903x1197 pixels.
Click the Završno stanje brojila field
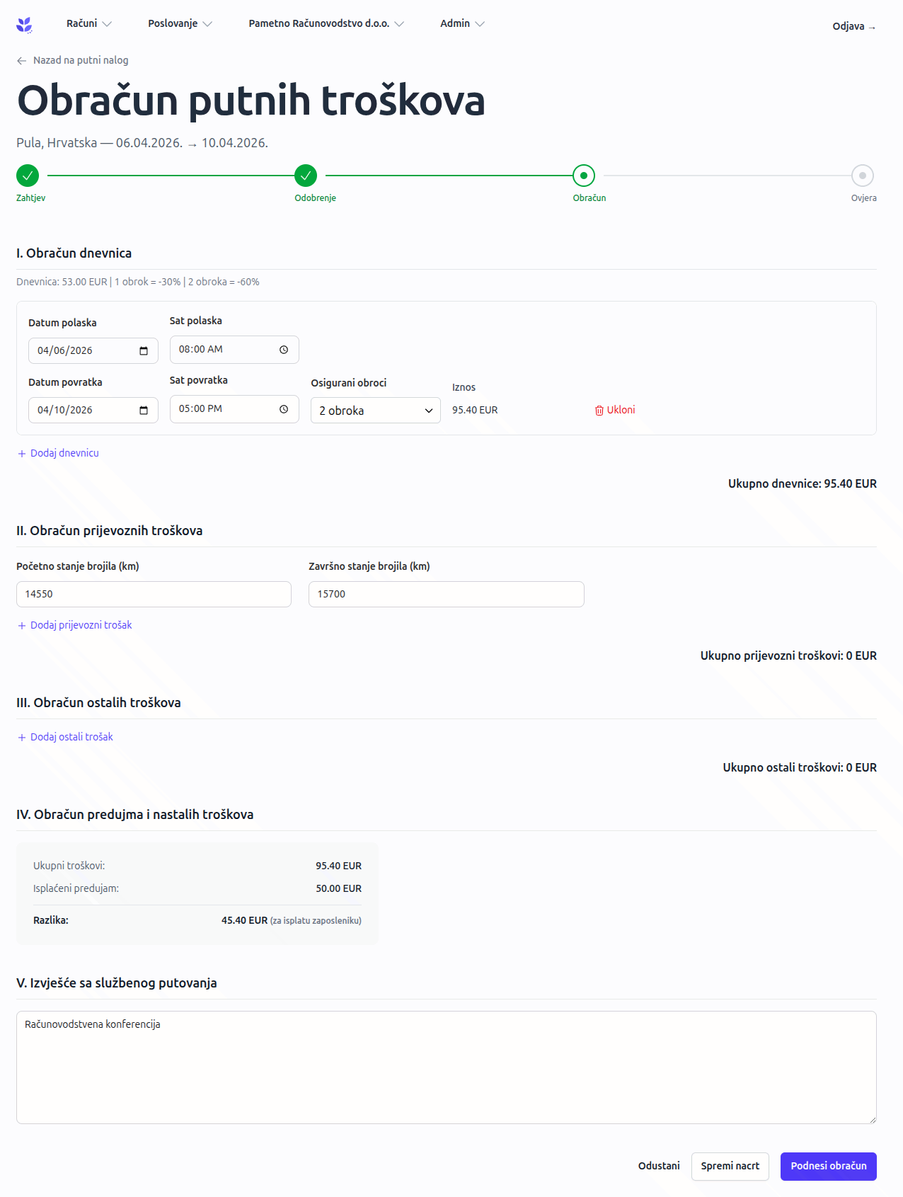tap(446, 594)
